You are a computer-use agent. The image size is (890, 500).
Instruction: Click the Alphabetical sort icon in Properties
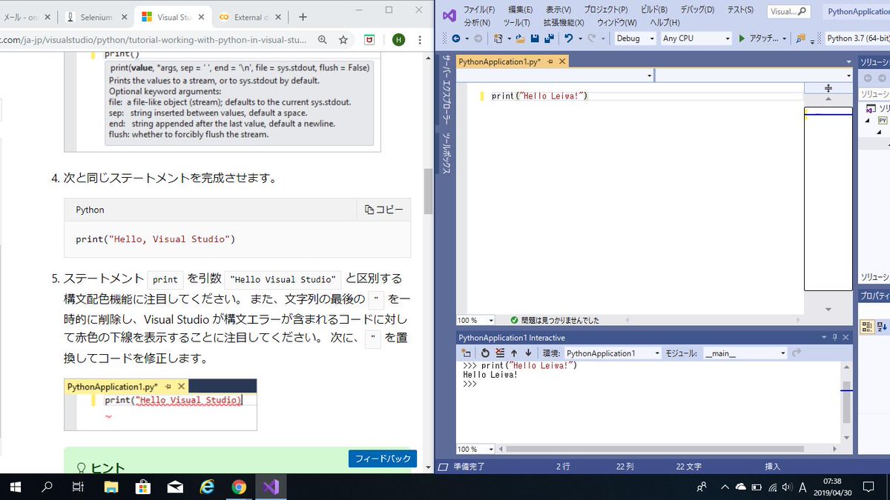(x=883, y=327)
